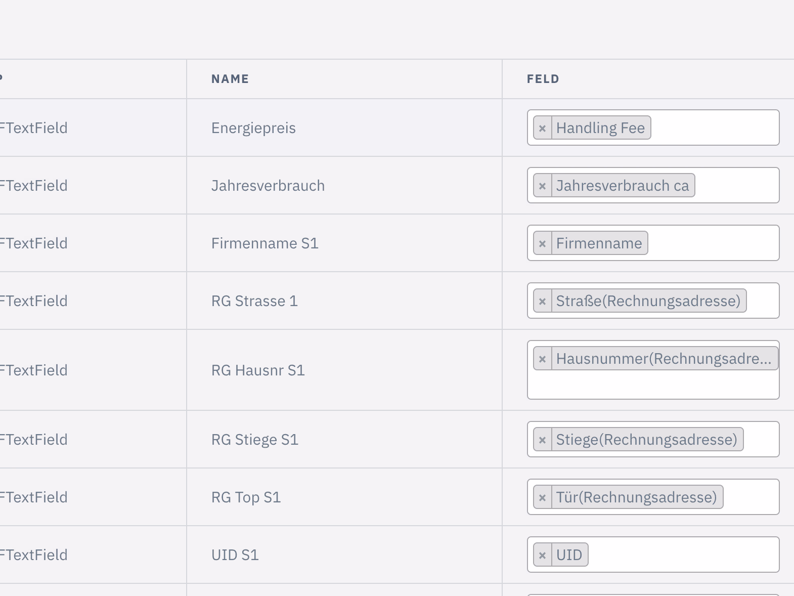
Task: Remove the Stiege(Rechnungsadresse) tag
Action: coord(543,440)
